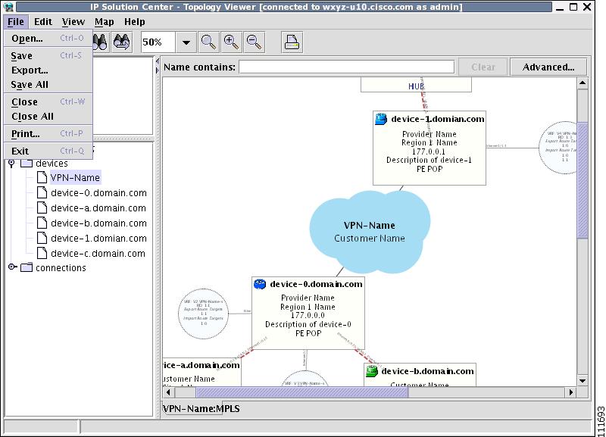Click the Find Next binoculars-with-arrow icon
Screen dimensions: 606x437
pos(121,42)
